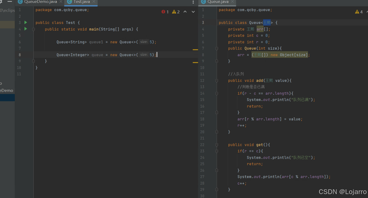
Task: Jump to previous problem with the up arrow
Action: pos(185,12)
